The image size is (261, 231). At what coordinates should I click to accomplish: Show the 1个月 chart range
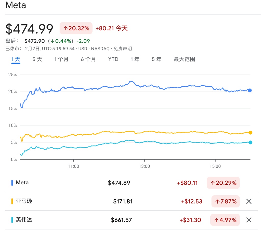point(61,59)
